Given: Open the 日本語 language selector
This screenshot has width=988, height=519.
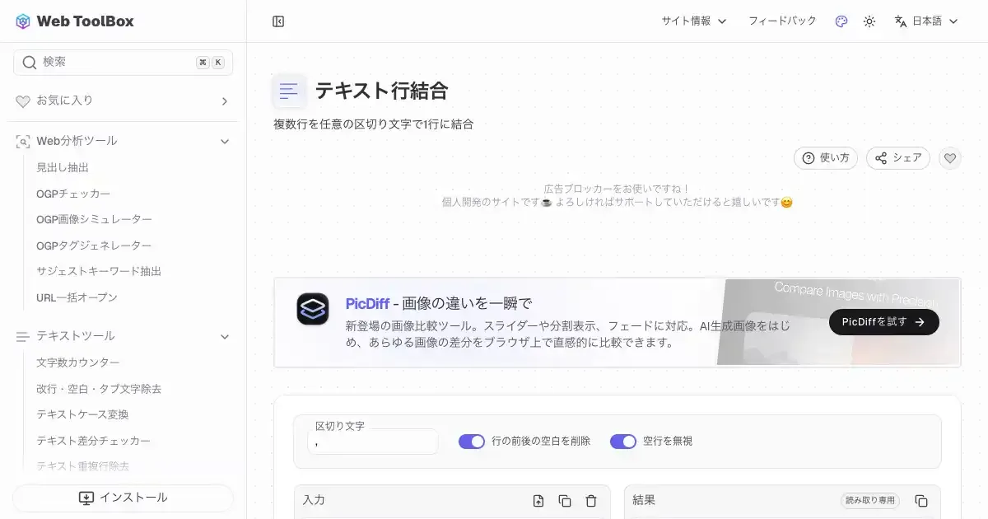Looking at the screenshot, I should pyautogui.click(x=926, y=21).
